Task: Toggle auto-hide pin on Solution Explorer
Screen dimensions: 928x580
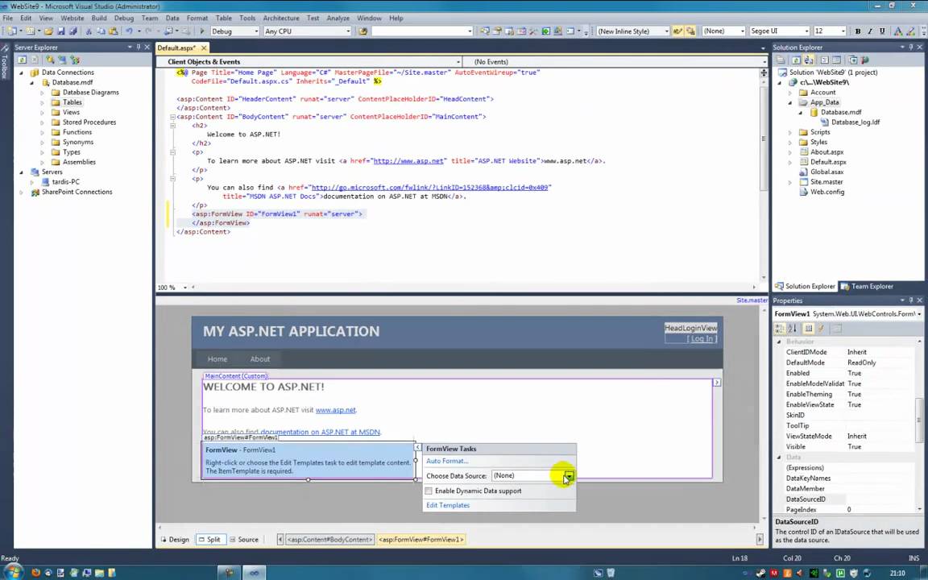Action: click(x=911, y=48)
